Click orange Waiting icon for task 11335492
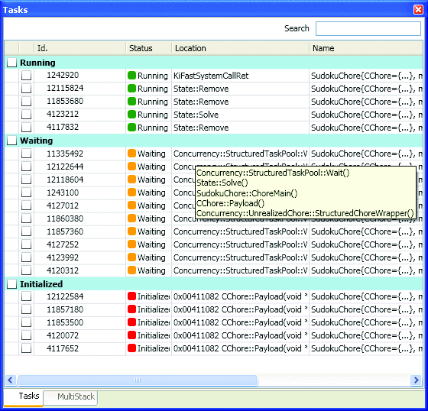Viewport: 428px width, 411px height. coord(131,154)
